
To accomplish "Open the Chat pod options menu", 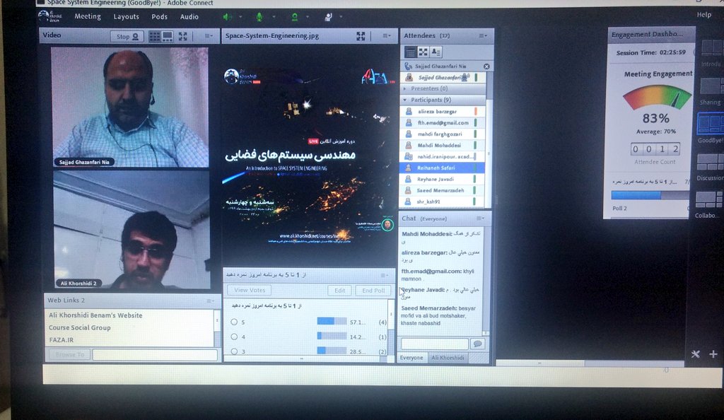I will [x=480, y=218].
